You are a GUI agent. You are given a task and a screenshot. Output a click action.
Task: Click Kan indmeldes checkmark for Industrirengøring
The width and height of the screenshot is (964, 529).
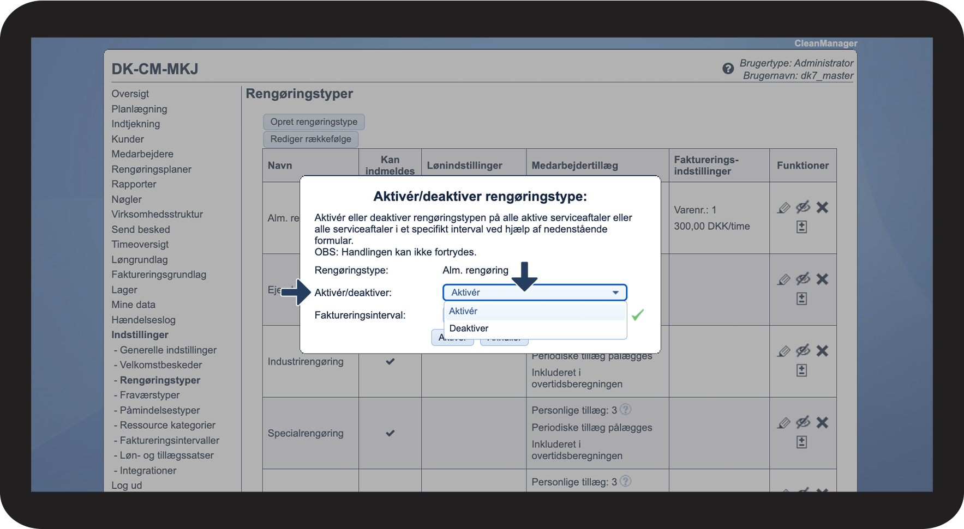click(x=390, y=361)
